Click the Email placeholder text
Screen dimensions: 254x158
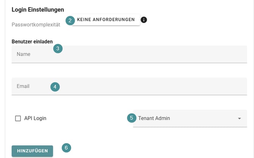23,86
